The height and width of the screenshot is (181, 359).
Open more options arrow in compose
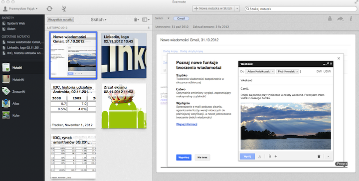pos(328,157)
